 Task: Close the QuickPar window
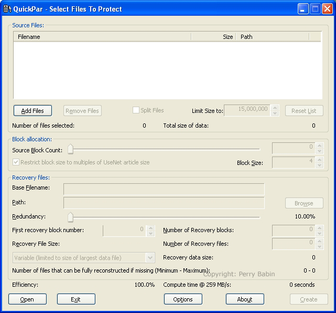click(x=328, y=9)
